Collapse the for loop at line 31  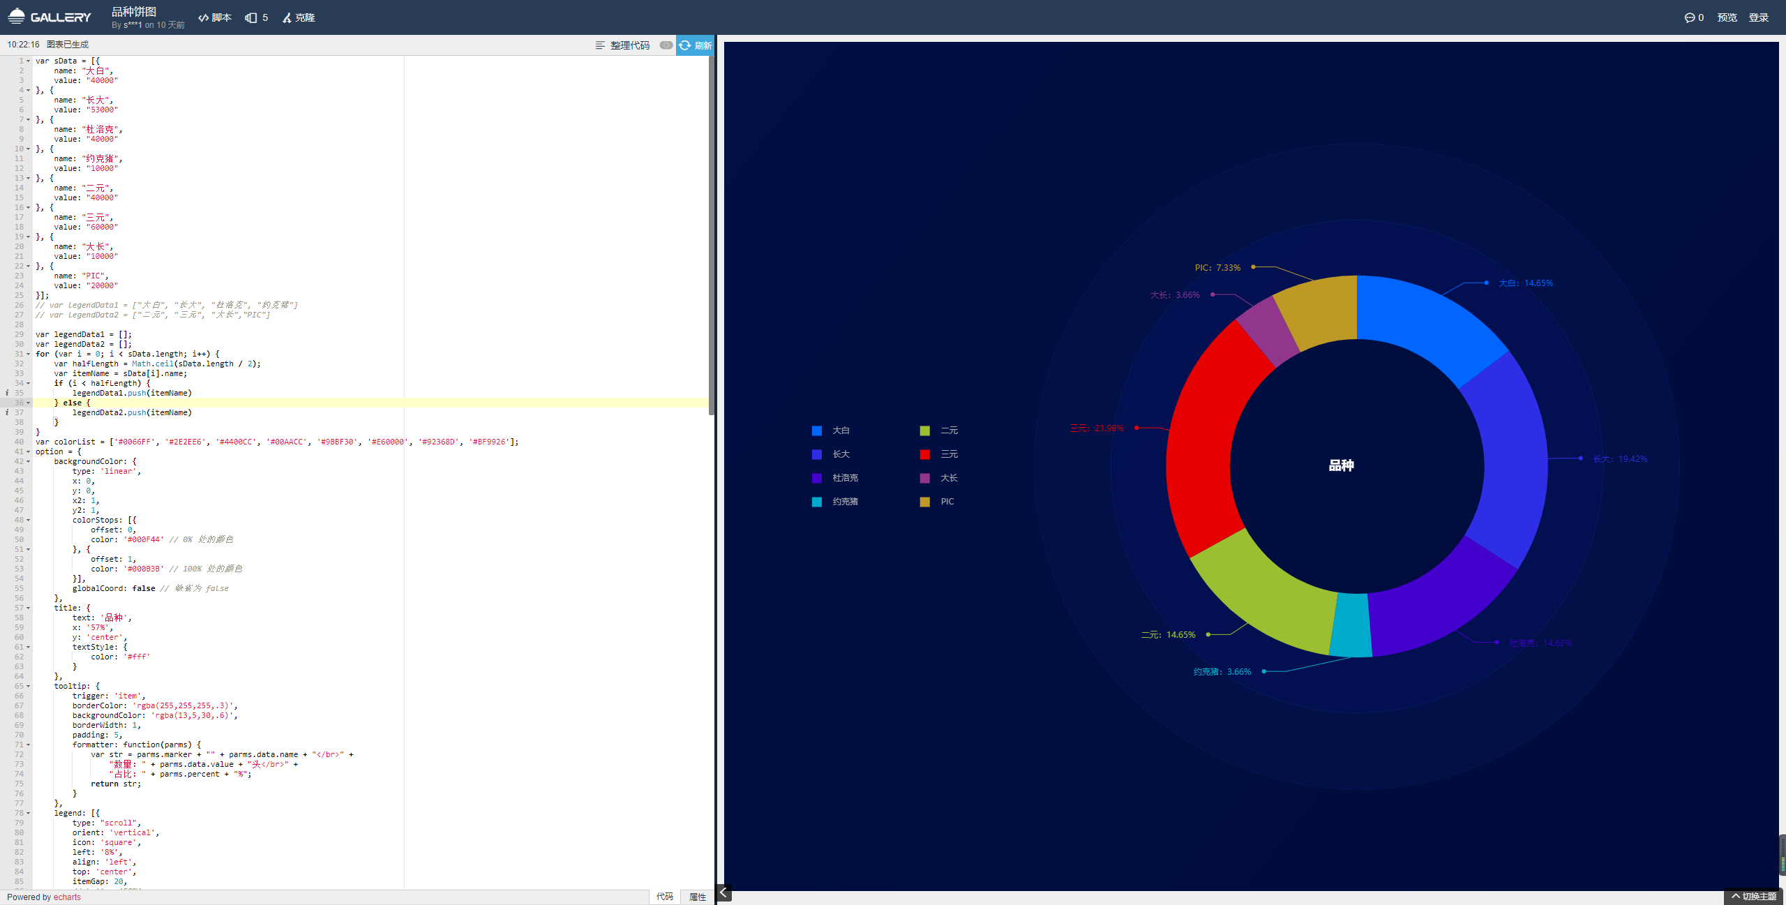pos(29,354)
